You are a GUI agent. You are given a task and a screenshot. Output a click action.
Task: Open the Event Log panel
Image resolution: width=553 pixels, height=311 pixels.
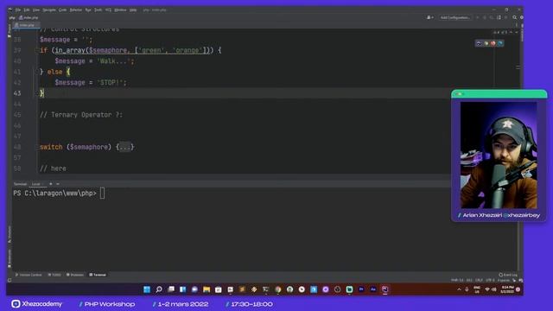508,275
